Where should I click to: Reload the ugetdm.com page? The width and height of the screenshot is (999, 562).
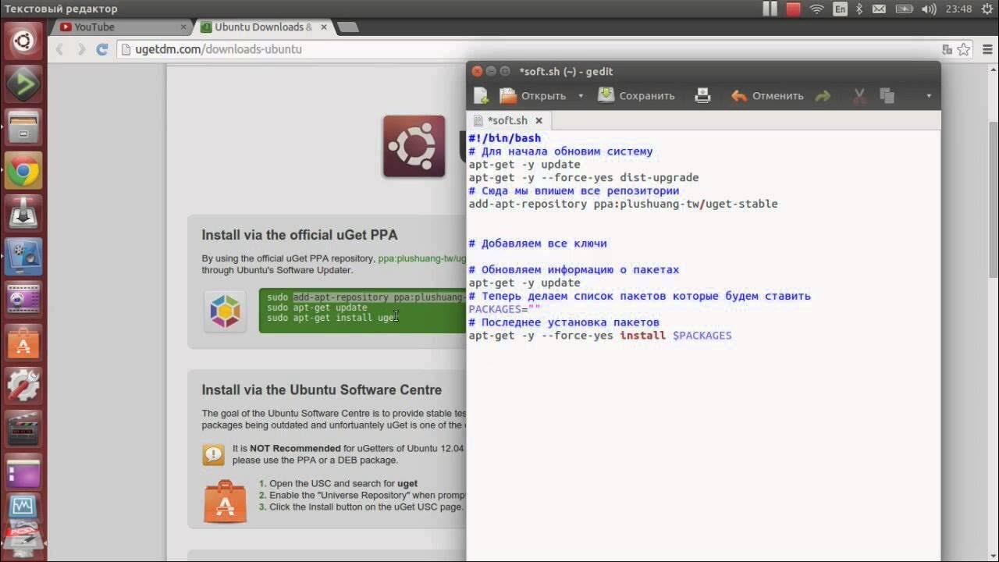click(101, 49)
